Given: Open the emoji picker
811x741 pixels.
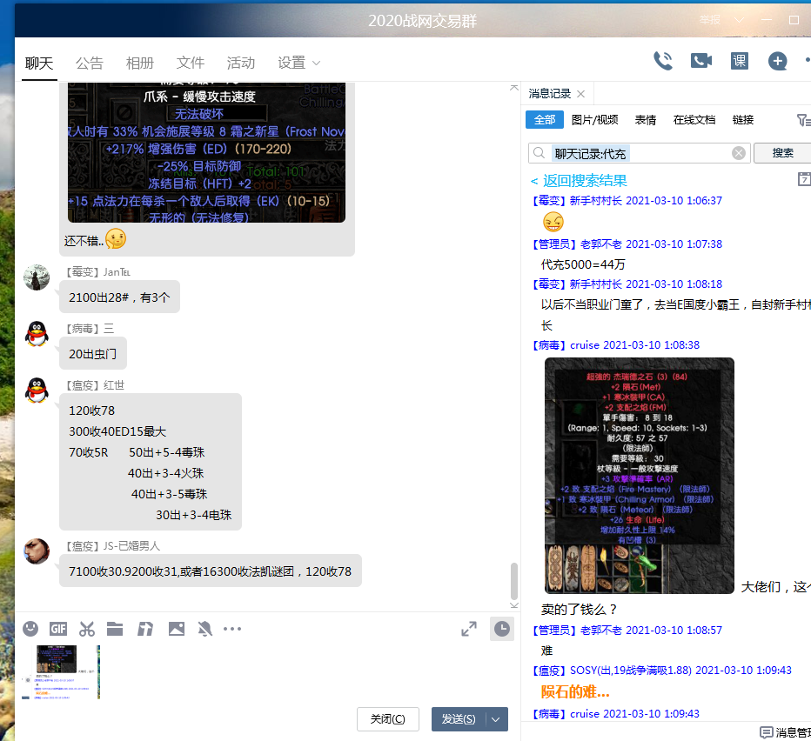Looking at the screenshot, I should 30,629.
